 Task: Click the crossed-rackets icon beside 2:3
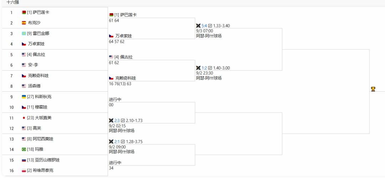[x=111, y=121]
